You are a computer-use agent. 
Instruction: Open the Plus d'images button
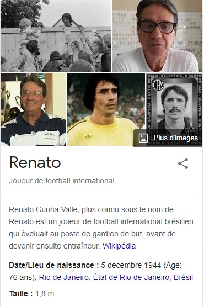click(x=168, y=138)
